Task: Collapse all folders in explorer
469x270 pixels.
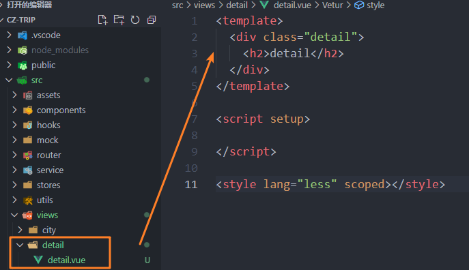Action: 152,20
